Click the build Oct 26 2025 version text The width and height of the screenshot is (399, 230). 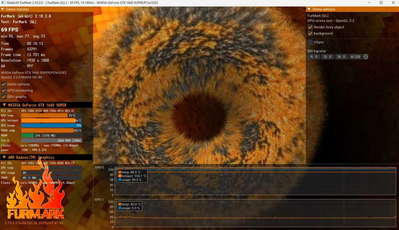pyautogui.click(x=34, y=223)
